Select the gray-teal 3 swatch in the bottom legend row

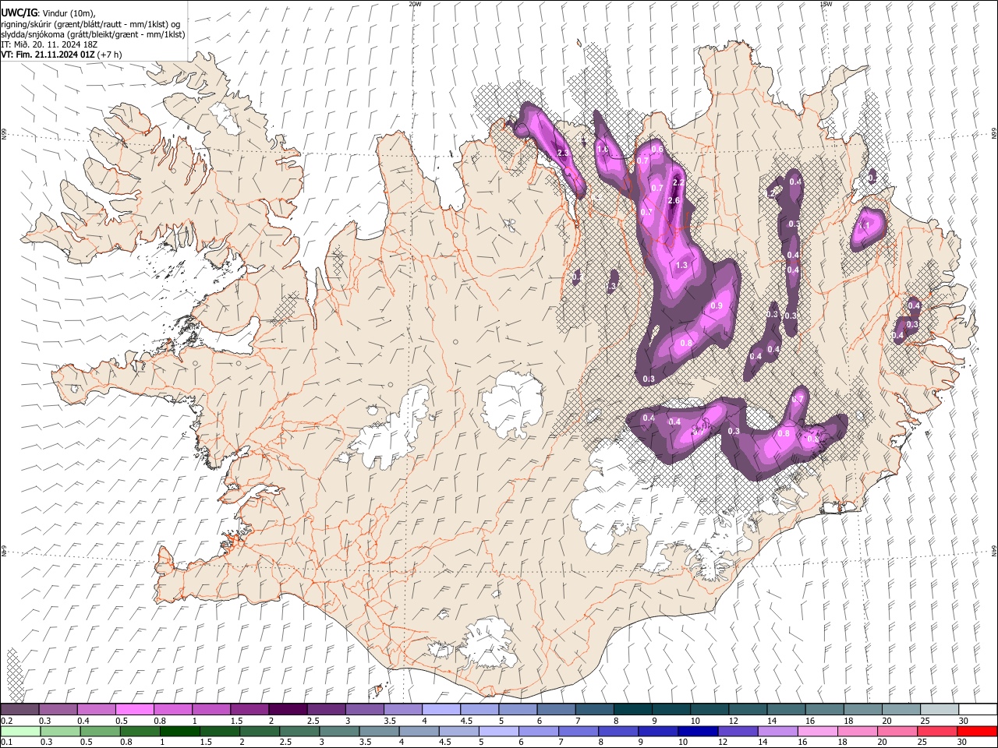coord(338,731)
